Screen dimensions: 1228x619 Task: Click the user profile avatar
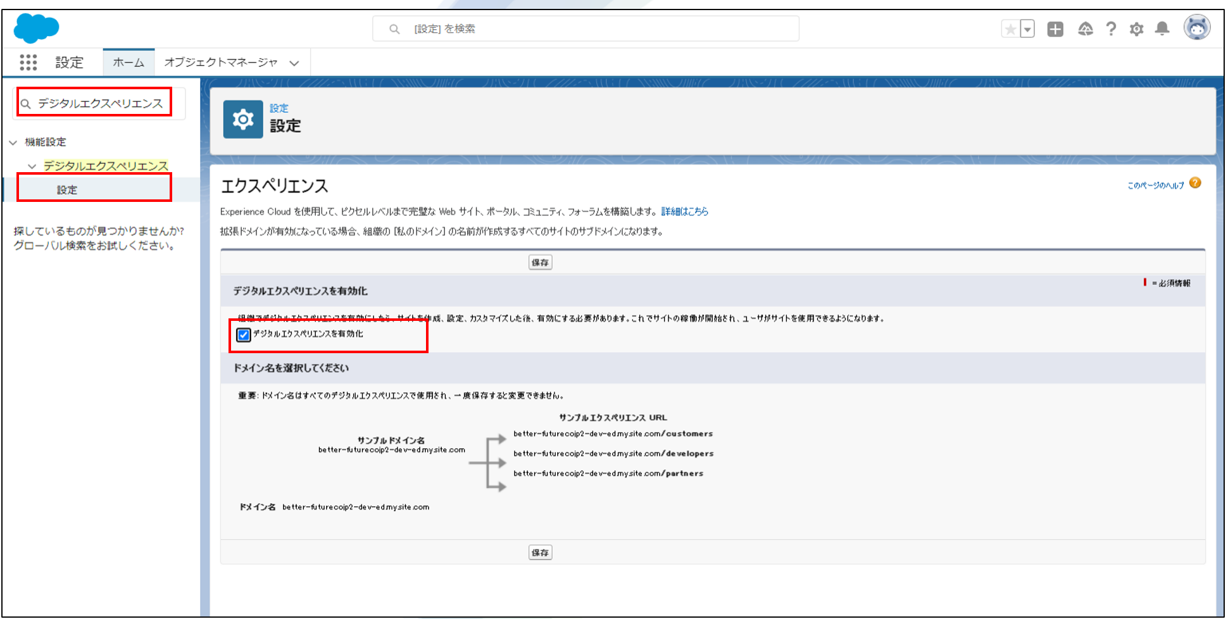1196,28
